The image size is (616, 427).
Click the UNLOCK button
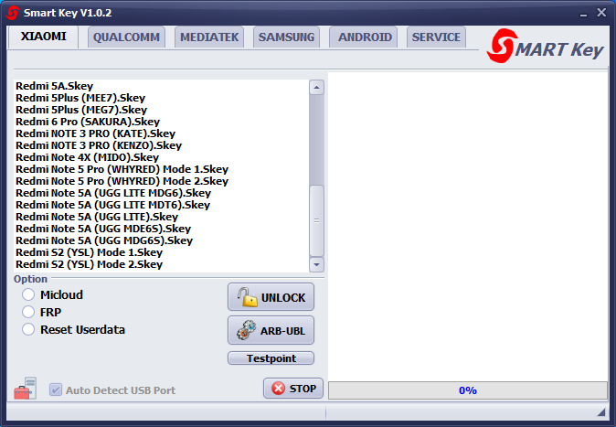pos(271,297)
